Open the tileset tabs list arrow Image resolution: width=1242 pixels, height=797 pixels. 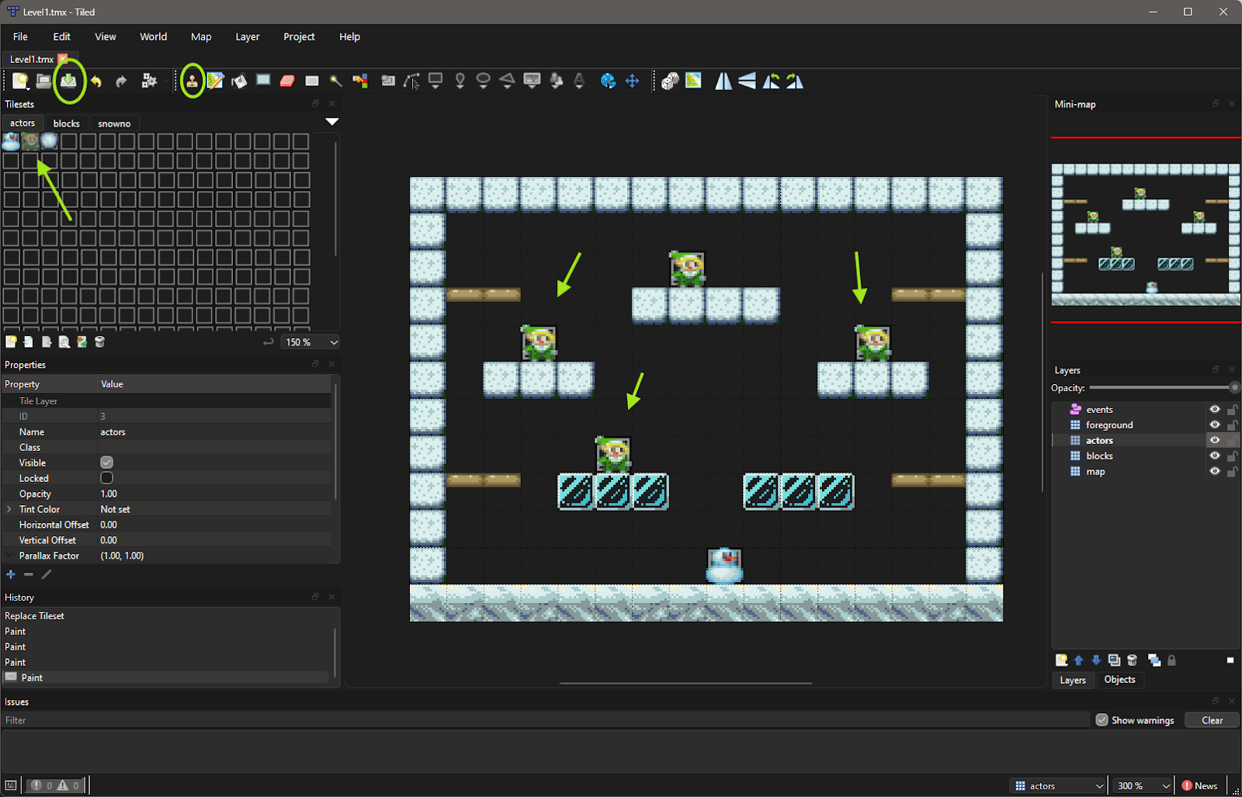pos(332,122)
